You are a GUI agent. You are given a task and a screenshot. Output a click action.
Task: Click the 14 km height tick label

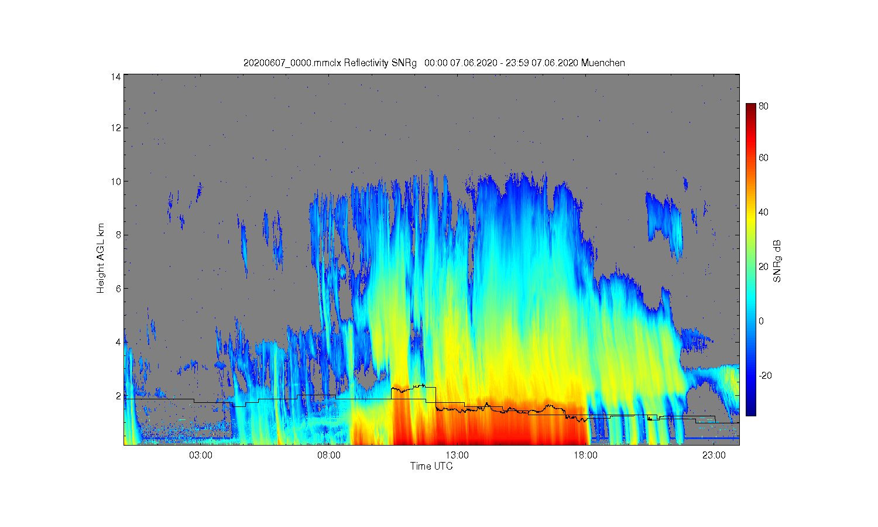coord(116,77)
